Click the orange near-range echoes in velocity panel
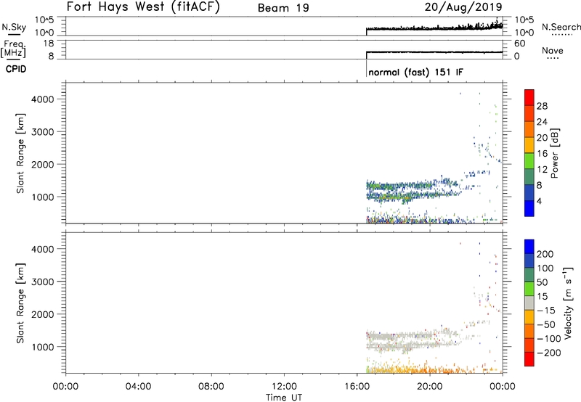Image resolution: width=581 pixels, height=402 pixels. tap(415, 369)
